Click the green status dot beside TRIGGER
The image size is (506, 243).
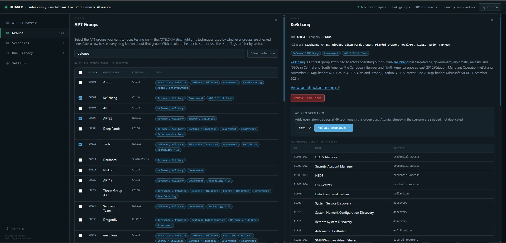6,7
